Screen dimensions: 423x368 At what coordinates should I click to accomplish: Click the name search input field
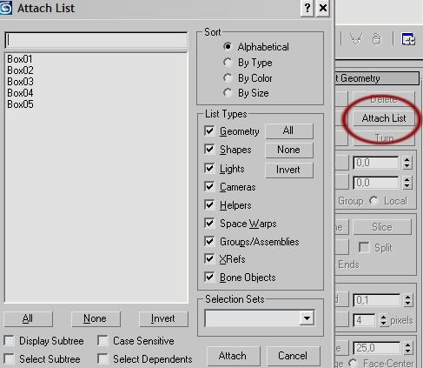96,40
